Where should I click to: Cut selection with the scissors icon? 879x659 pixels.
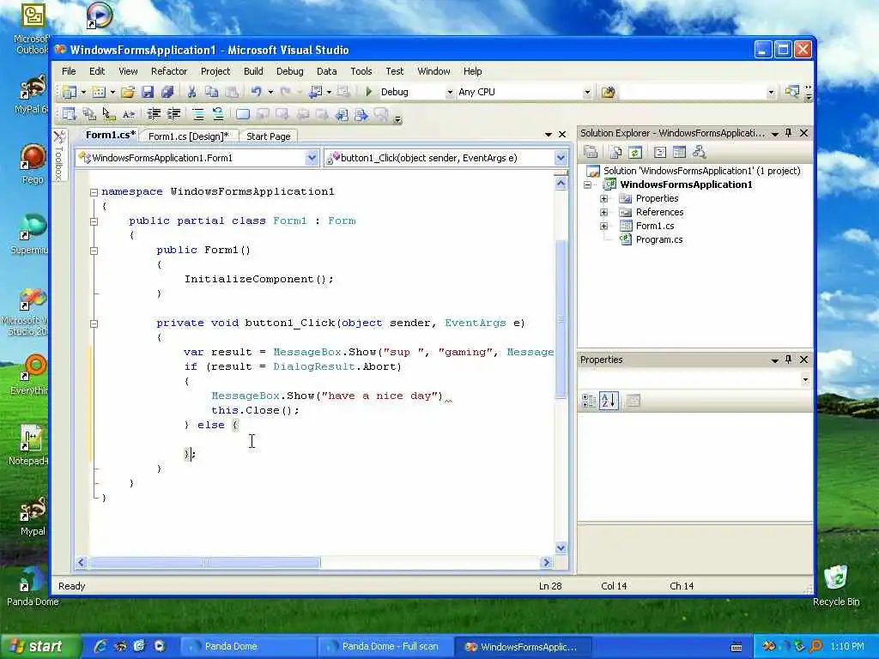[x=191, y=92]
